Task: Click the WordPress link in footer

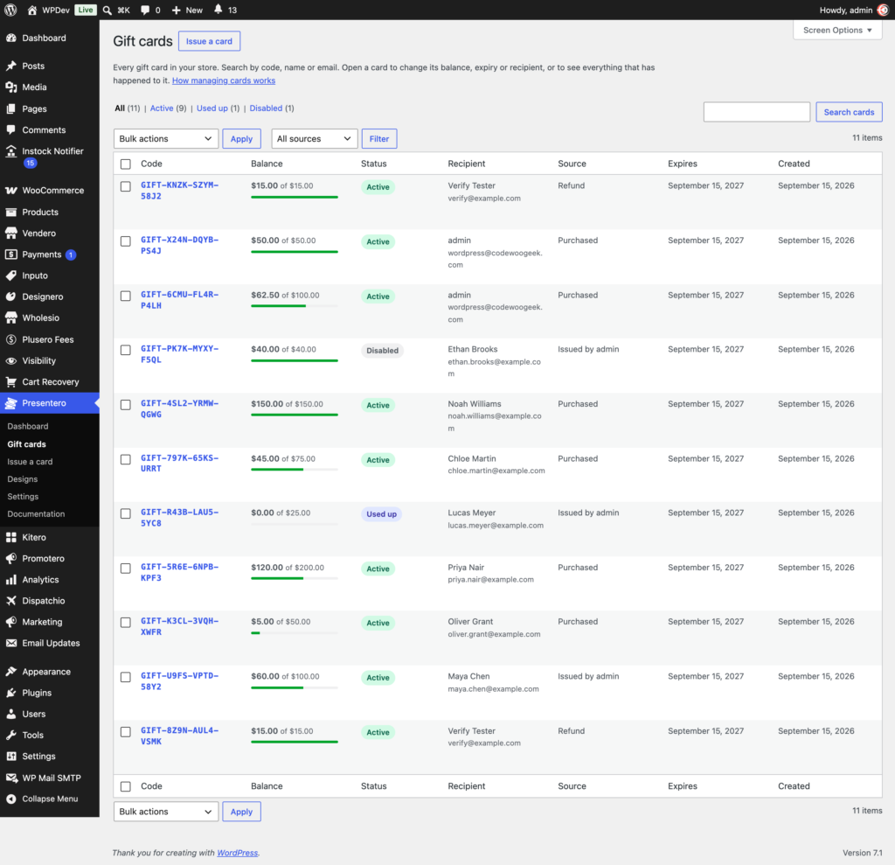Action: (x=237, y=853)
